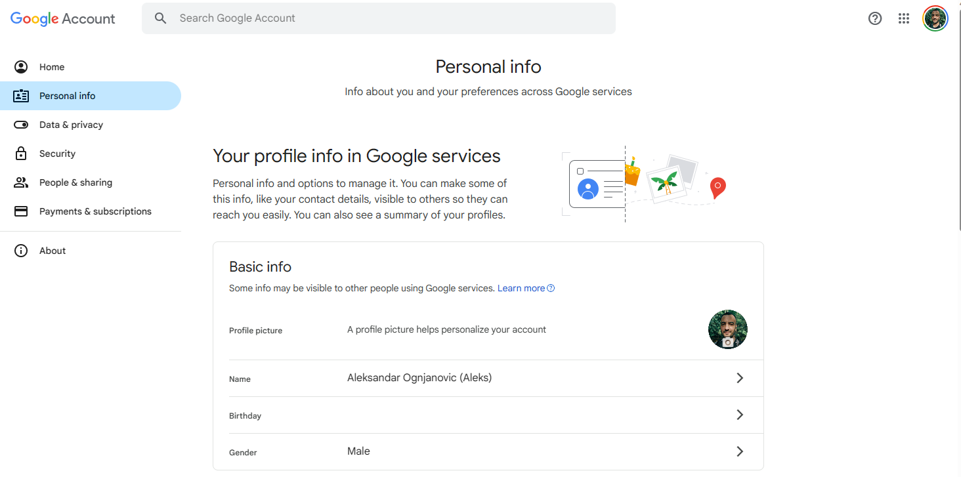This screenshot has width=961, height=477.
Task: Click the search magnifier icon
Action: pos(160,18)
